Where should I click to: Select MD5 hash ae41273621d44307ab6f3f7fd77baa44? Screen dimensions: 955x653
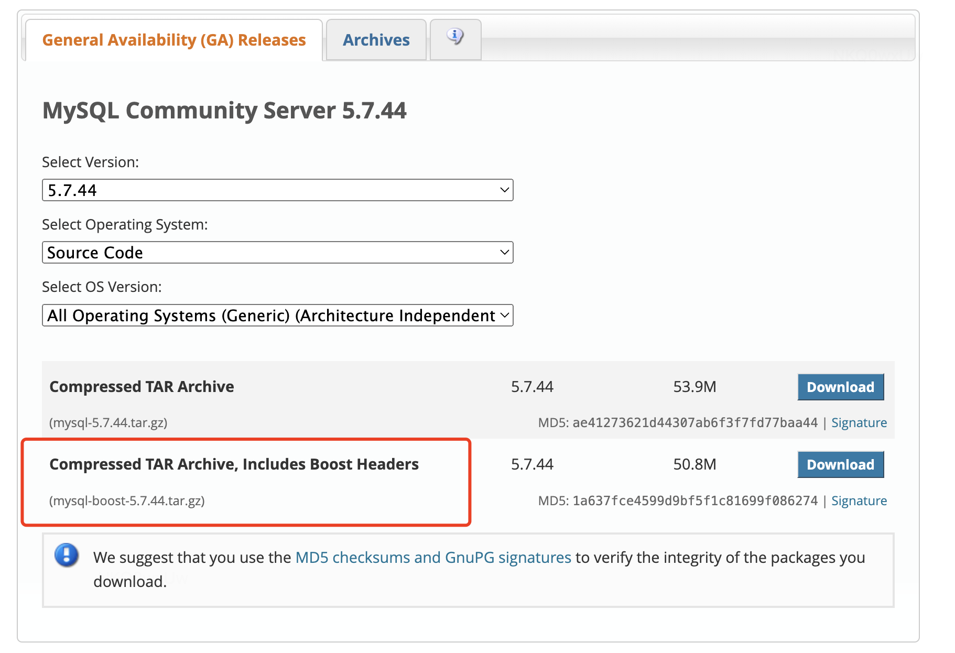[x=695, y=422]
